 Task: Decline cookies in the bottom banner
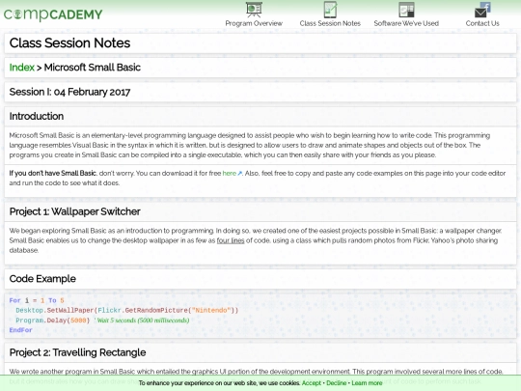tap(337, 383)
